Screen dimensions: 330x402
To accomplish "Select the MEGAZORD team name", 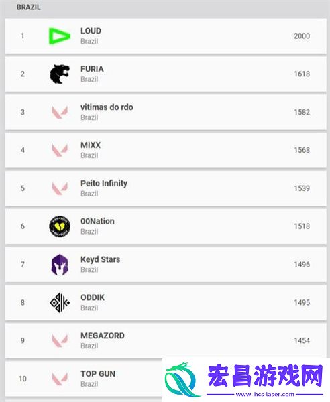I will 103,336.
